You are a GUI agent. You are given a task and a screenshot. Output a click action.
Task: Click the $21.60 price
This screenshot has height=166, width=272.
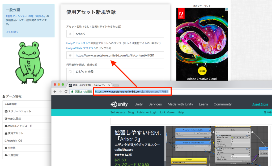(120, 160)
